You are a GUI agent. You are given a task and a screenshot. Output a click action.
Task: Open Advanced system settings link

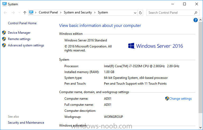click(x=26, y=45)
